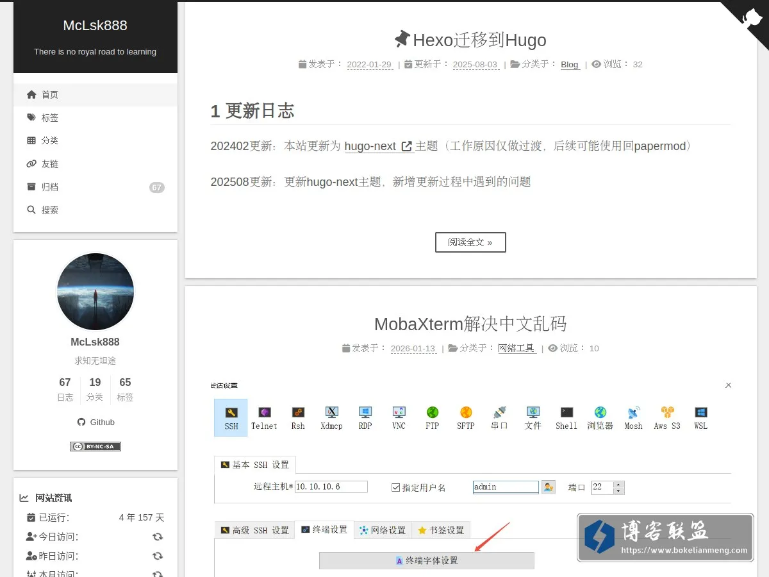Select the 文件 session icon
Image resolution: width=769 pixels, height=577 pixels.
[x=533, y=418]
